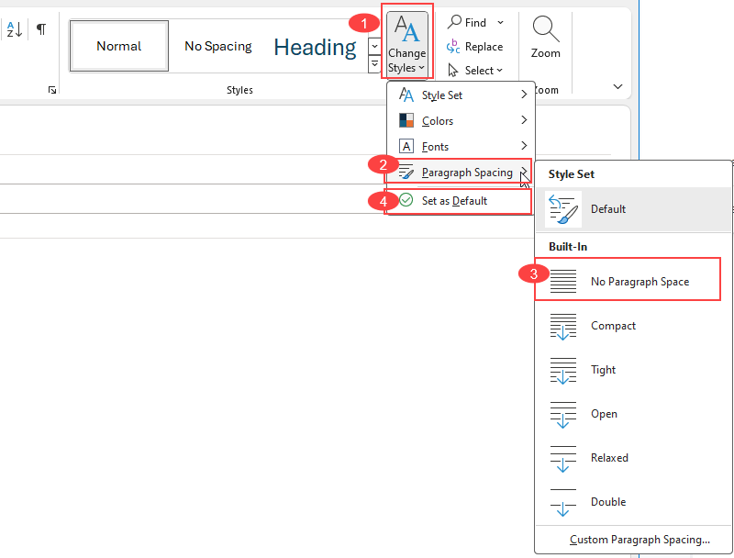Screen dimensions: 734x558
Task: Open the Styles dialog launcher
Action: point(52,90)
